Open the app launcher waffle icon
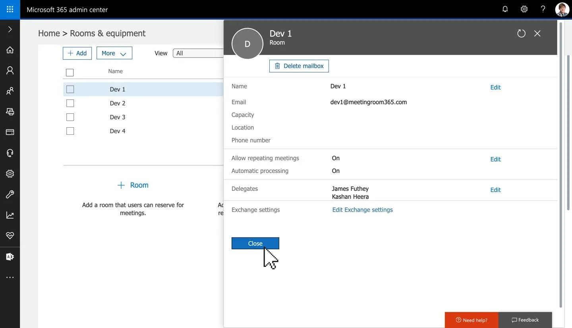This screenshot has width=572, height=328. click(10, 10)
